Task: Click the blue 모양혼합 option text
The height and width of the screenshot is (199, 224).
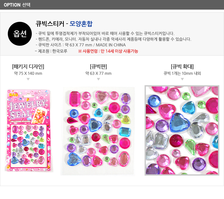Action: pos(81,24)
